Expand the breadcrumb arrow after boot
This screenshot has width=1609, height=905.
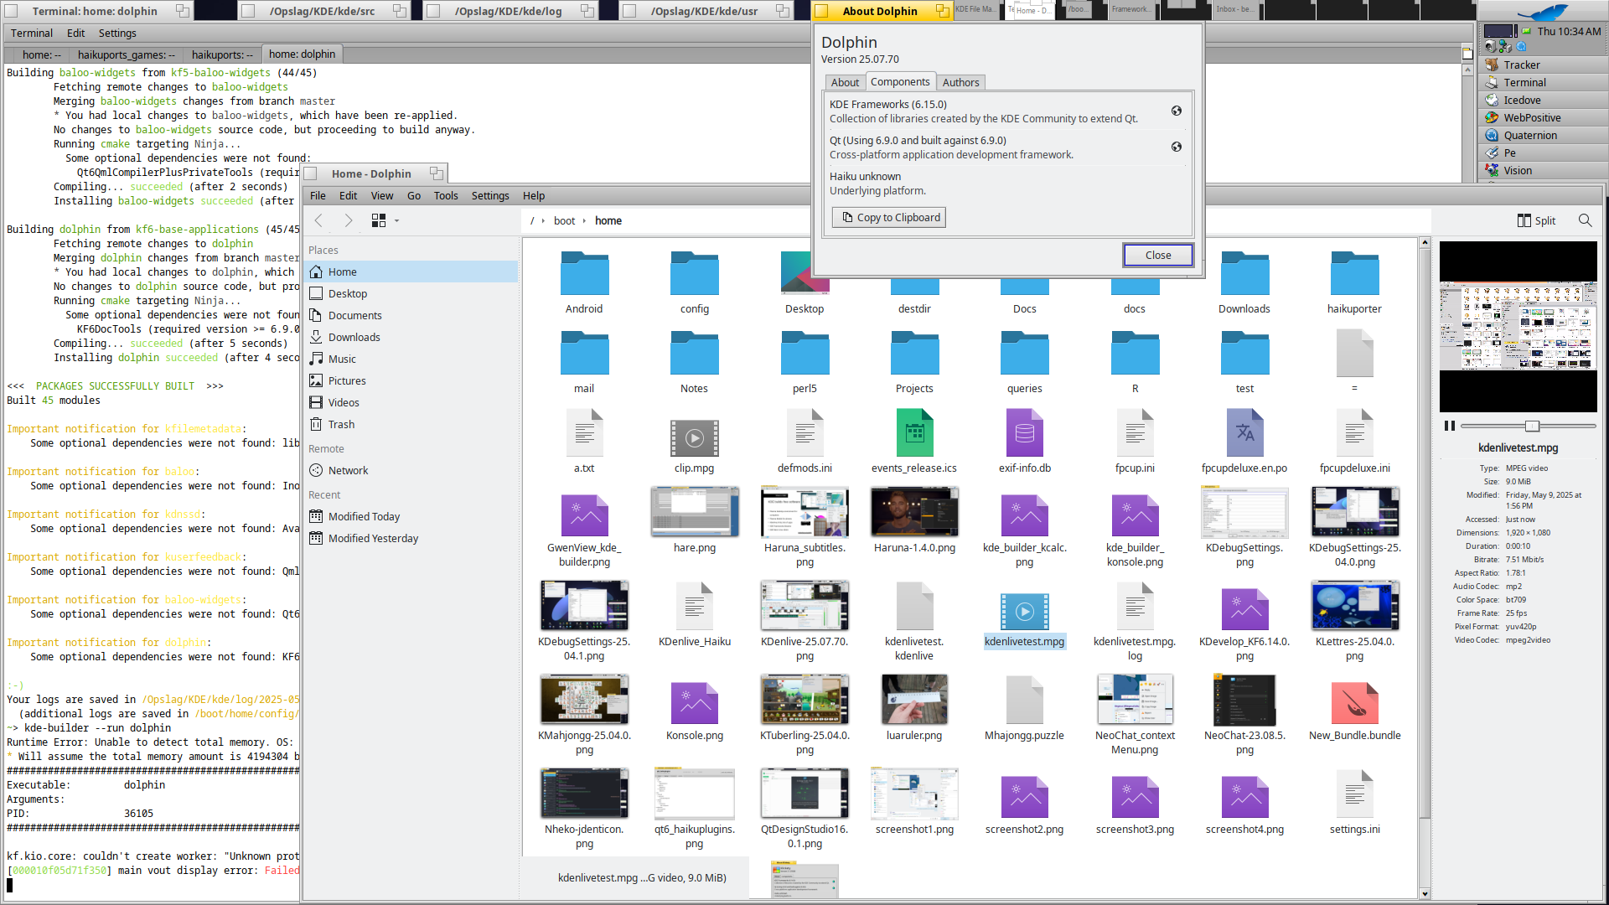click(584, 221)
